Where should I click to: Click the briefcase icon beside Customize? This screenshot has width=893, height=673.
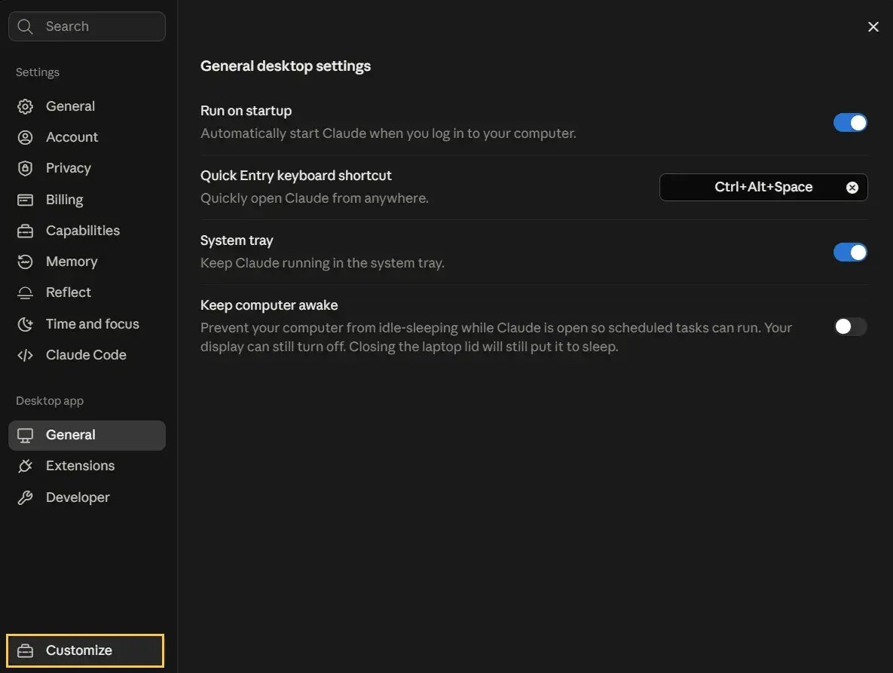[25, 651]
